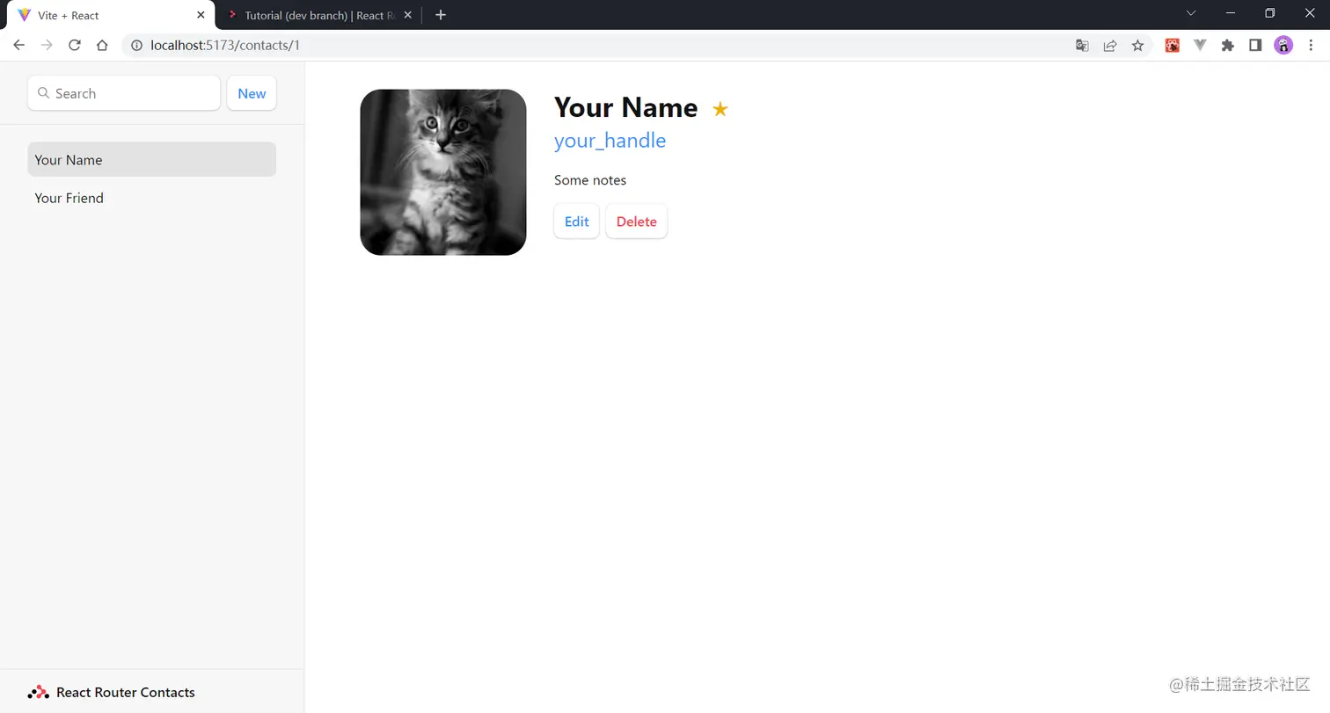Screen dimensions: 1330x713
Task: Bookmark the page with the star icon
Action: tap(1138, 45)
